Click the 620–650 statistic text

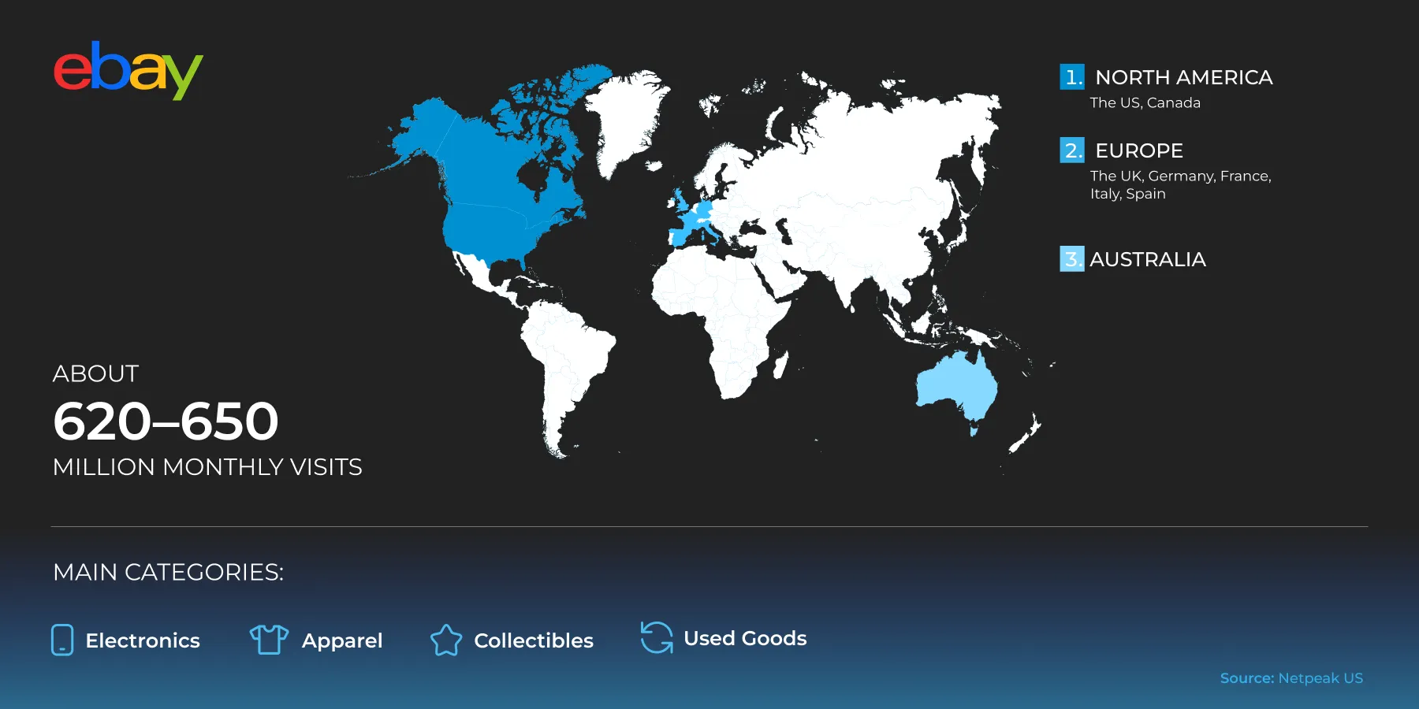[x=166, y=421]
